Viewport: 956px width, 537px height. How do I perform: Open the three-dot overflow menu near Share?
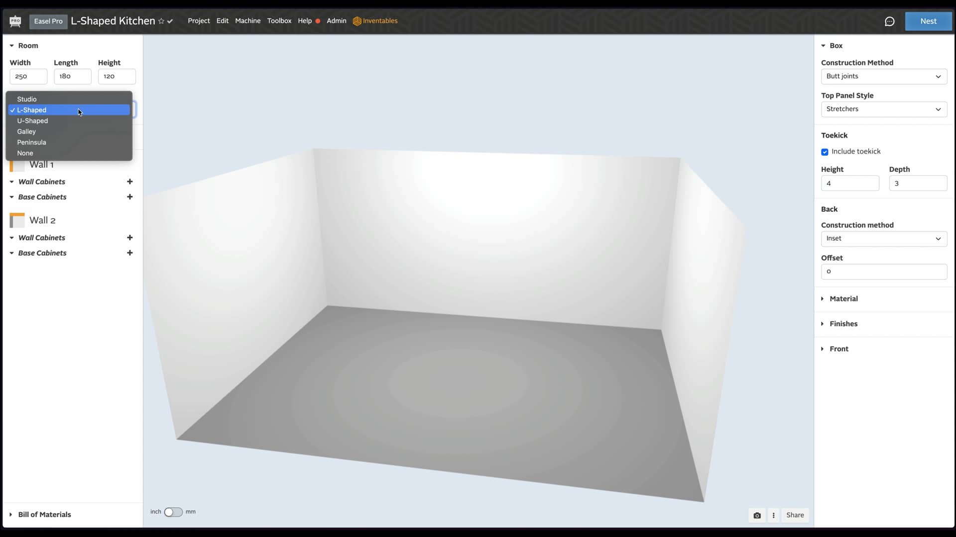pyautogui.click(x=774, y=515)
